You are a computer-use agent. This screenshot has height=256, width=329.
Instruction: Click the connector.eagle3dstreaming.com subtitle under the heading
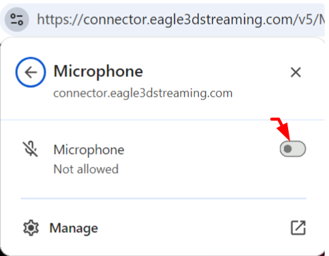[x=143, y=93]
